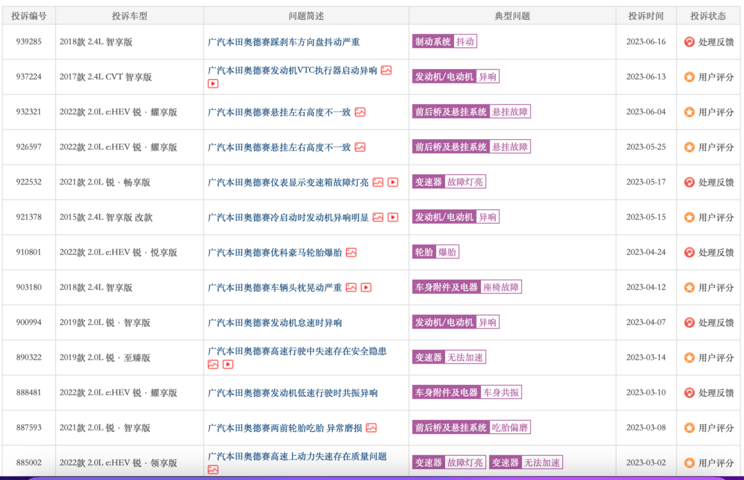744x480 pixels.
Task: Click the 问题简述 column header
Action: [x=306, y=16]
